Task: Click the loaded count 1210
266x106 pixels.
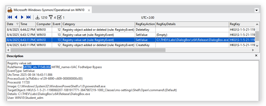Action: coord(44,17)
